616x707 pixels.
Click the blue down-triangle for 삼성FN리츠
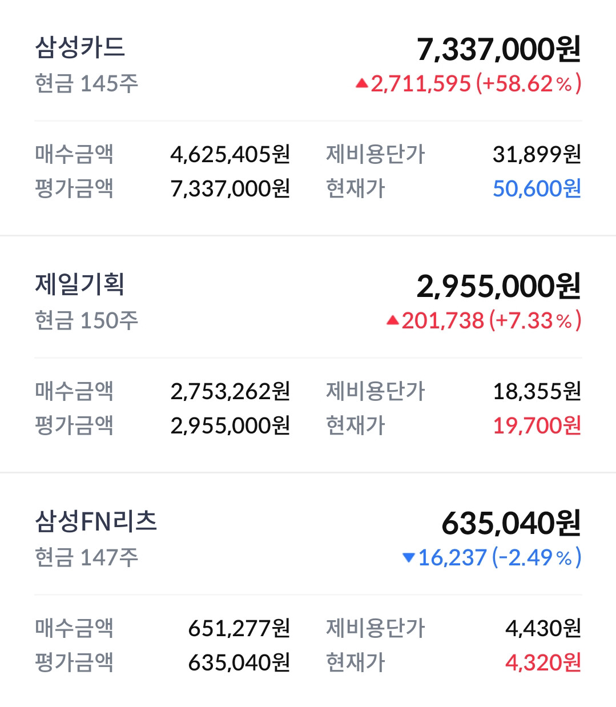(408, 558)
